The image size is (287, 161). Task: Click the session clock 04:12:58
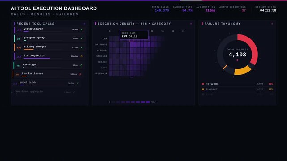[268, 10]
